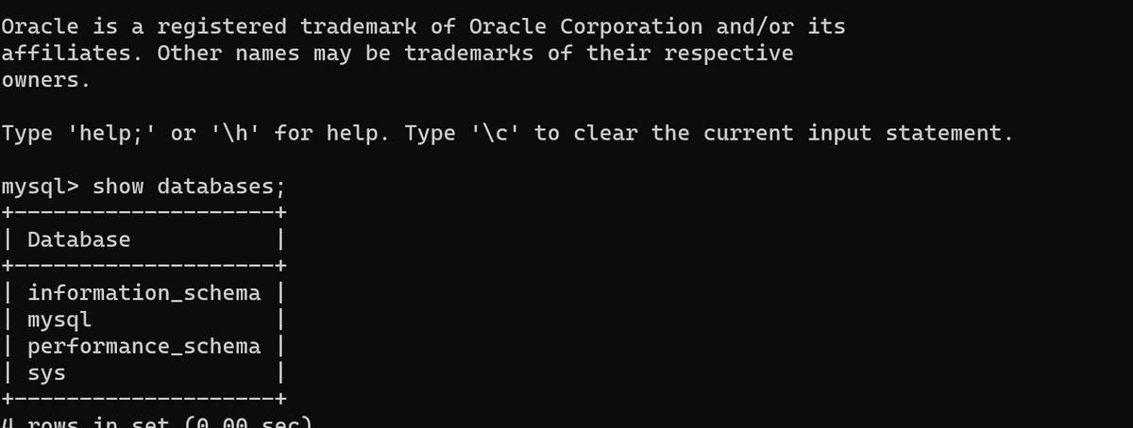Click the word 'registered'
The height and width of the screenshot is (428, 1133).
tap(222, 26)
